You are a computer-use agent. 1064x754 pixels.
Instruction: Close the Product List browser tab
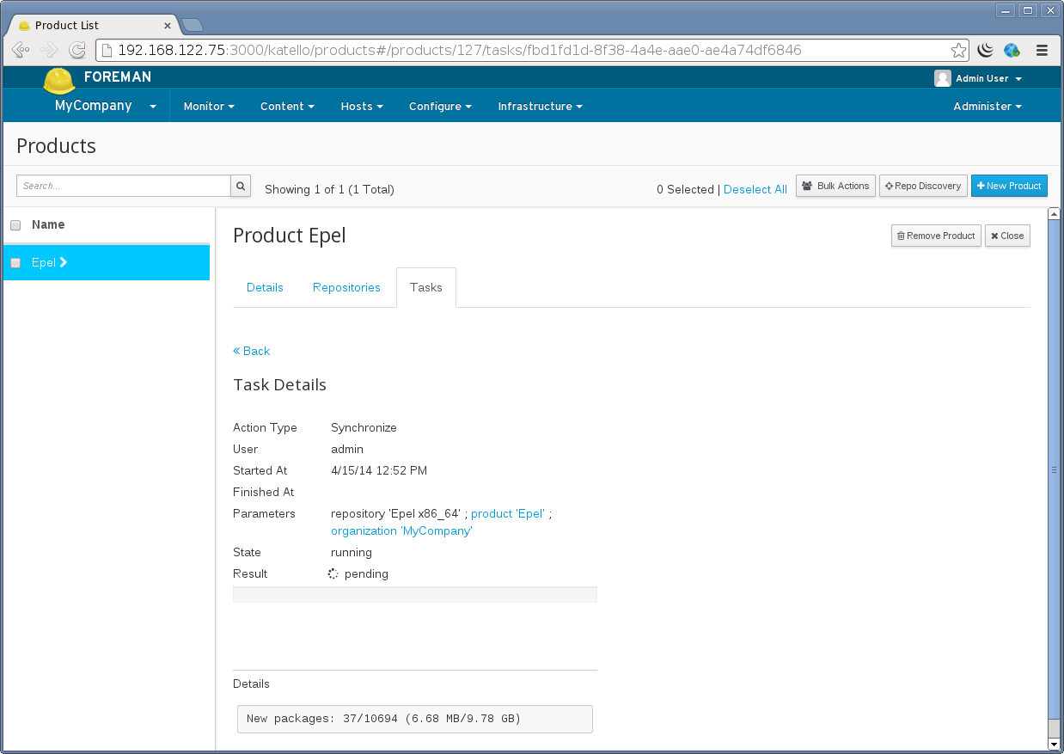(x=168, y=26)
